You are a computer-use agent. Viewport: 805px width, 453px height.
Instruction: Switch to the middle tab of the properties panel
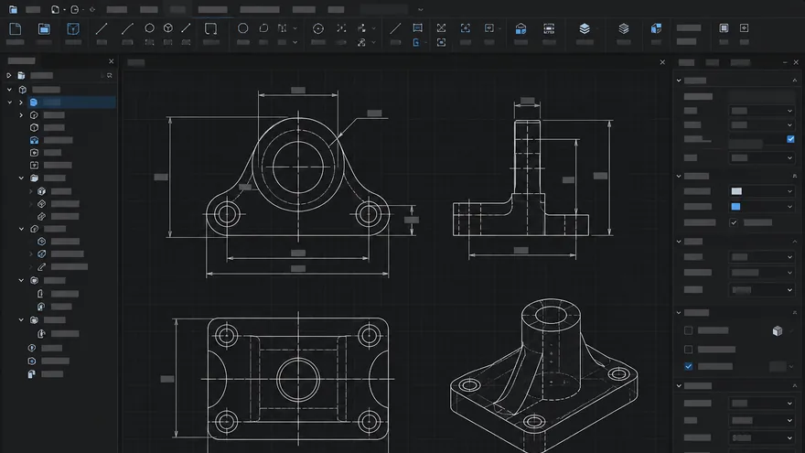pos(712,62)
